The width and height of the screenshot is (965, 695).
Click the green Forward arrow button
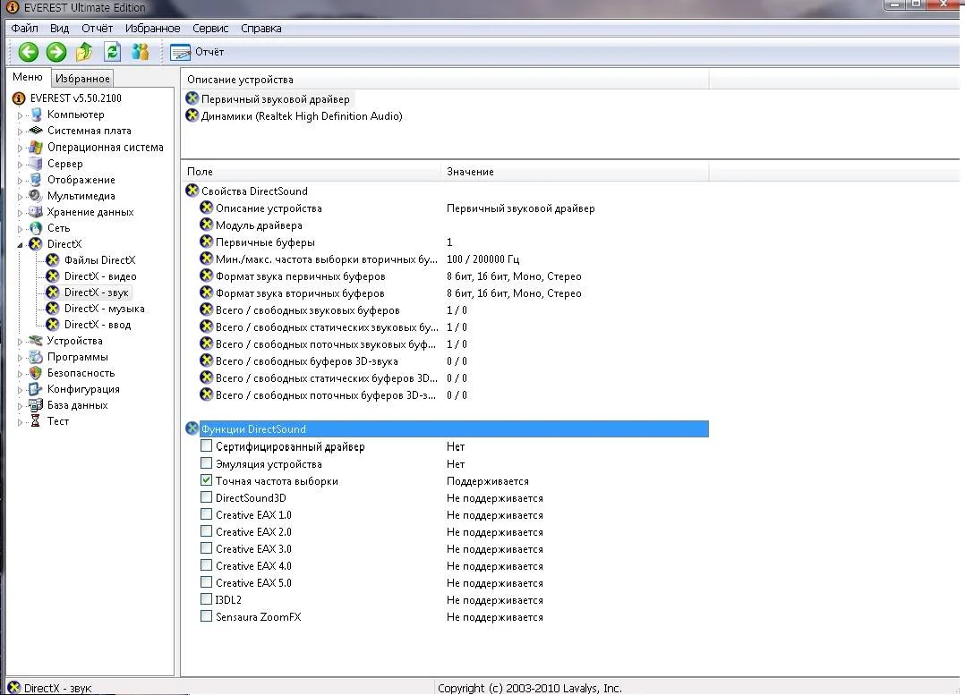[56, 52]
